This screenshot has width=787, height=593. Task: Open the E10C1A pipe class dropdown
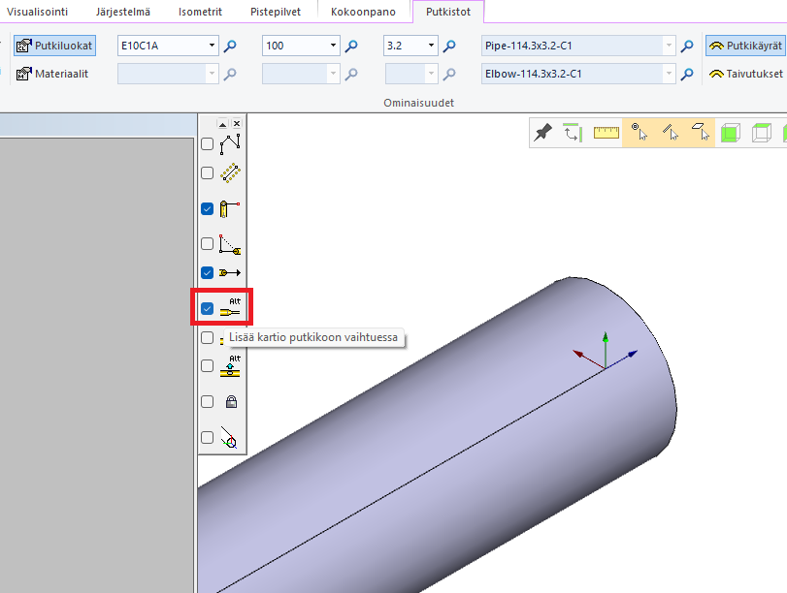pyautogui.click(x=212, y=46)
